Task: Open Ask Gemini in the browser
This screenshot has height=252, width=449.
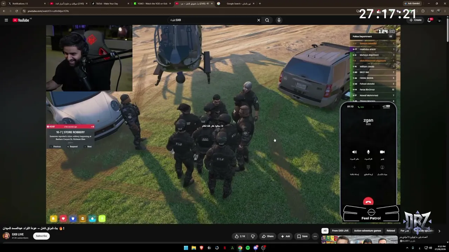Action: (412, 3)
